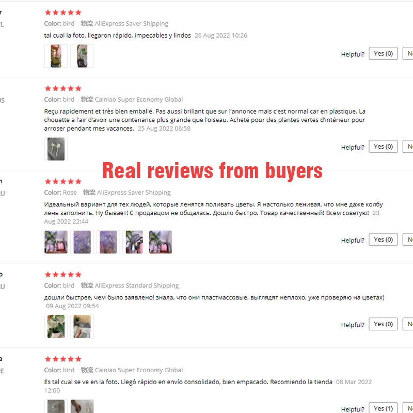
Task: Click Yes (0) on 26 Aug review
Action: coord(383,54)
